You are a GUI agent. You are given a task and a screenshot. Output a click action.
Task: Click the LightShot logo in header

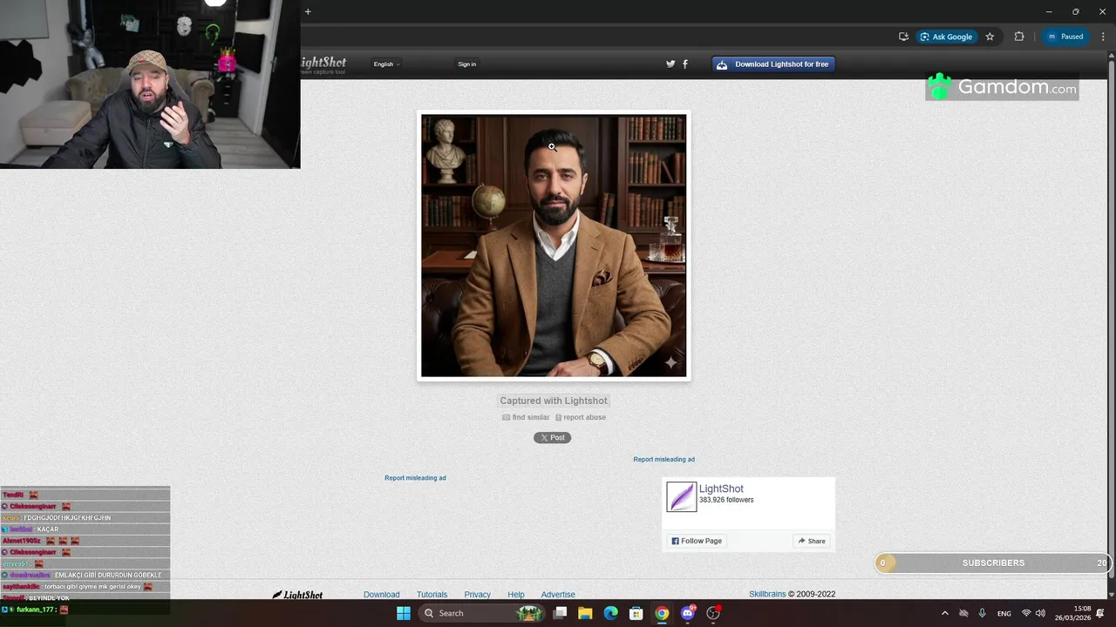point(323,64)
